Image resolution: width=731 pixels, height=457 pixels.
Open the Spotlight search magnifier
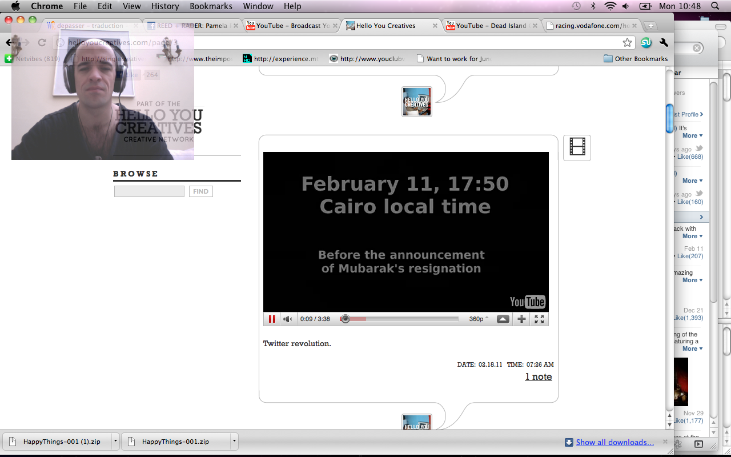[715, 6]
